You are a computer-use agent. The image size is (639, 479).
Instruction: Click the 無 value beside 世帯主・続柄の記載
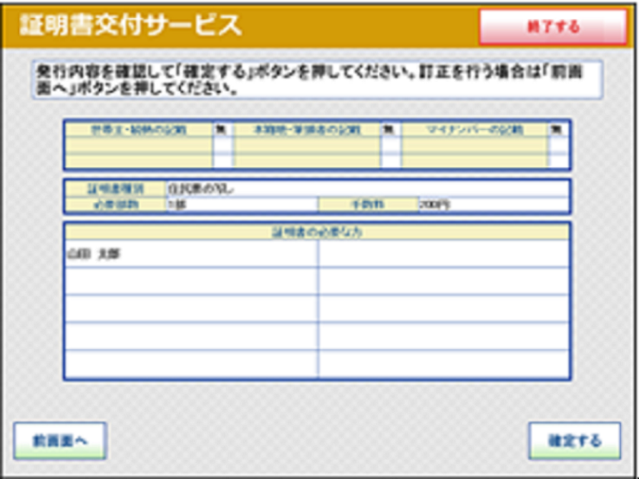pyautogui.click(x=222, y=130)
